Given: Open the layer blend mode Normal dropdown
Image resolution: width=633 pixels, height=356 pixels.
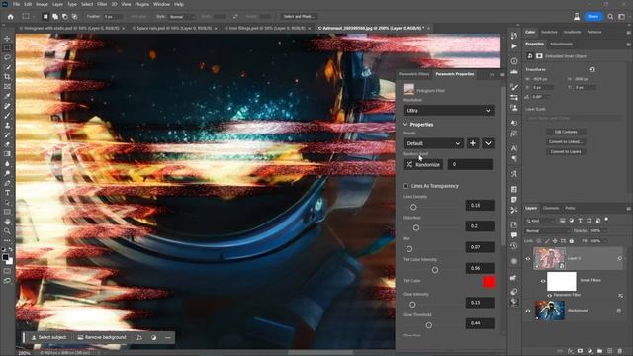Looking at the screenshot, I should tap(547, 230).
